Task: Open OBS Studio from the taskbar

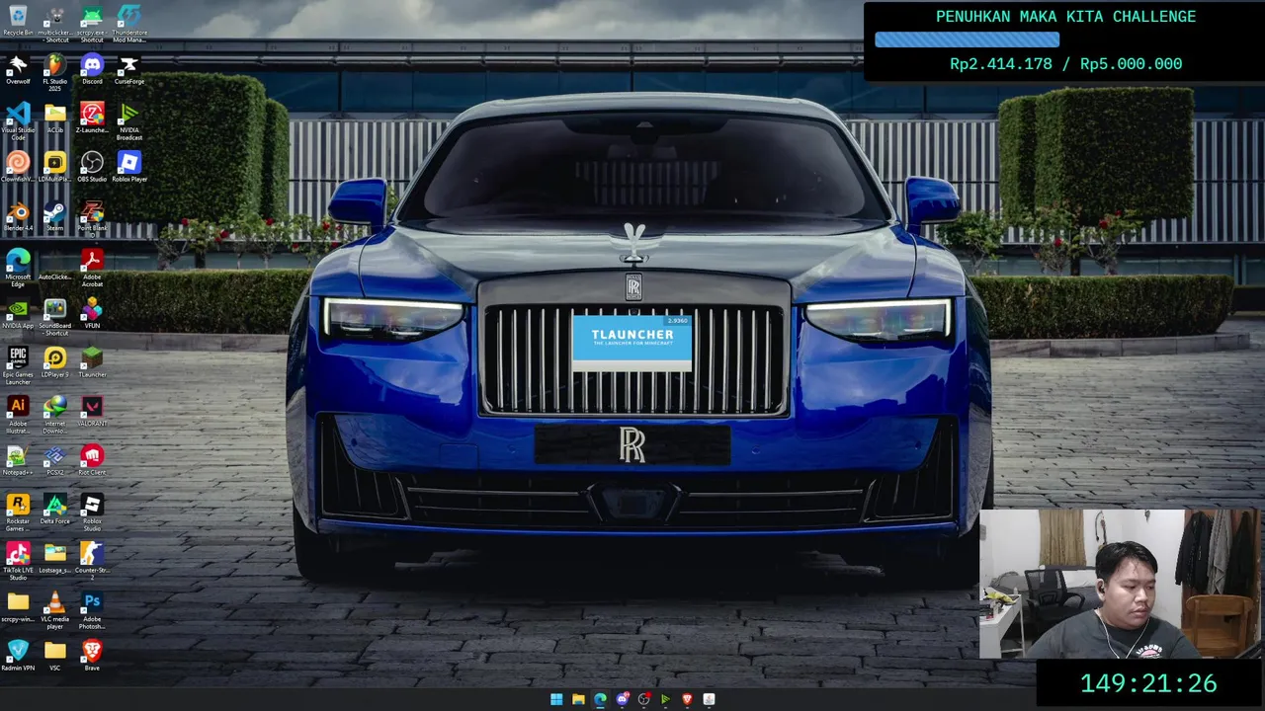Action: 643,699
